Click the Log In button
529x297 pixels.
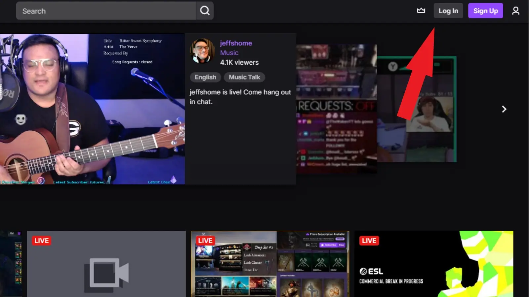pyautogui.click(x=448, y=11)
